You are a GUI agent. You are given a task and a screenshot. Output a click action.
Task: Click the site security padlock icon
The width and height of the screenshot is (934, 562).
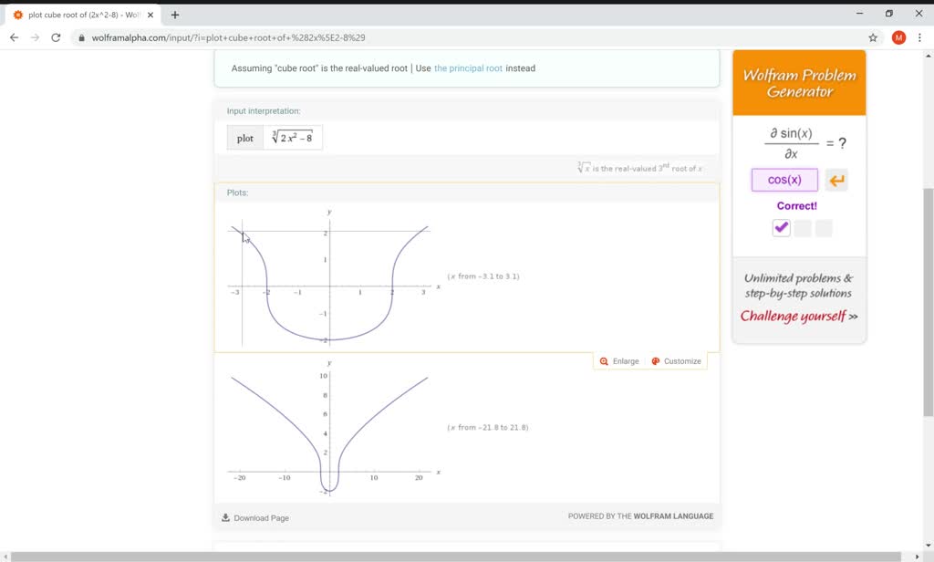click(x=82, y=37)
